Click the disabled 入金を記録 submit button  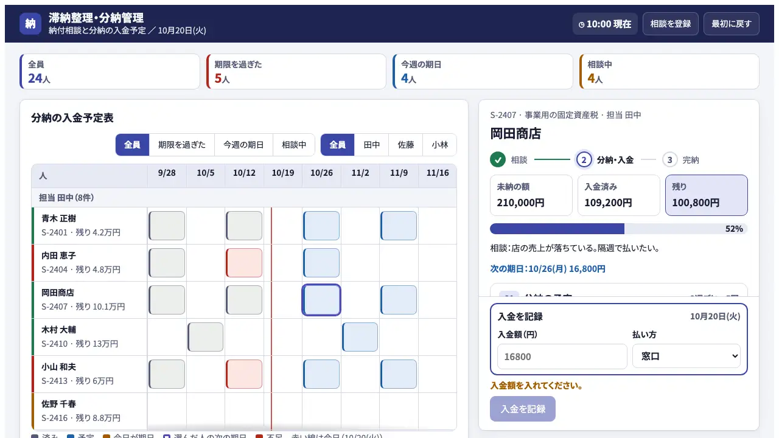[523, 409]
